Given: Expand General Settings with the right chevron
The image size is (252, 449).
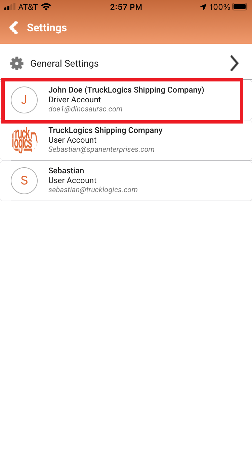Looking at the screenshot, I should tap(234, 63).
